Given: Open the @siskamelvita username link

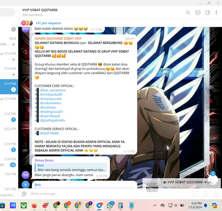Looking at the screenshot, I should (51, 103).
